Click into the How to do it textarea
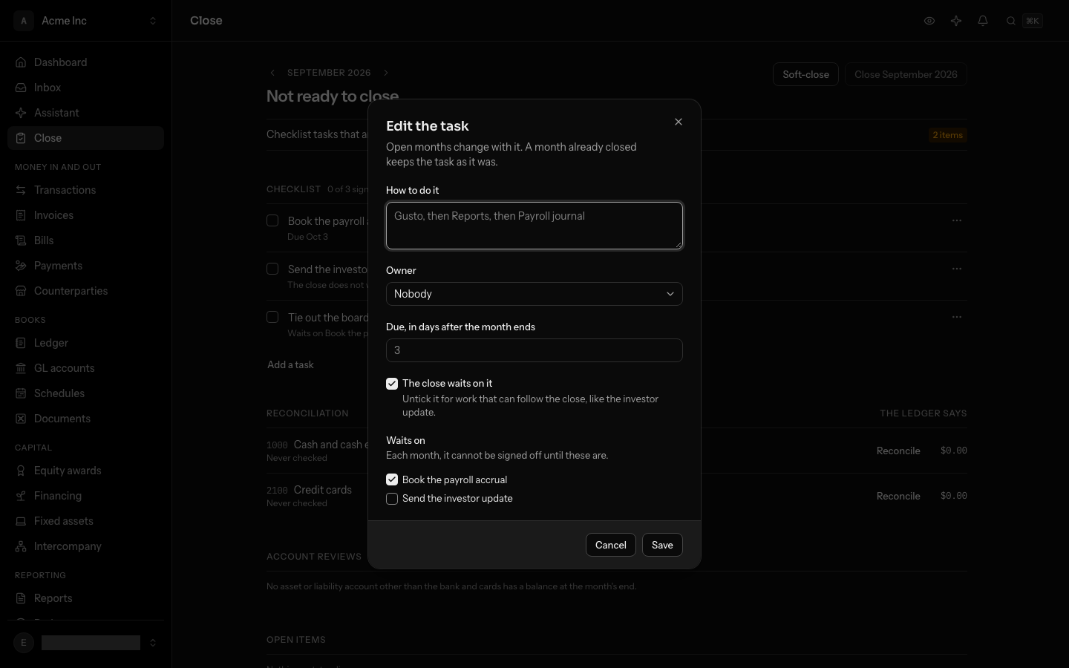 pos(534,226)
